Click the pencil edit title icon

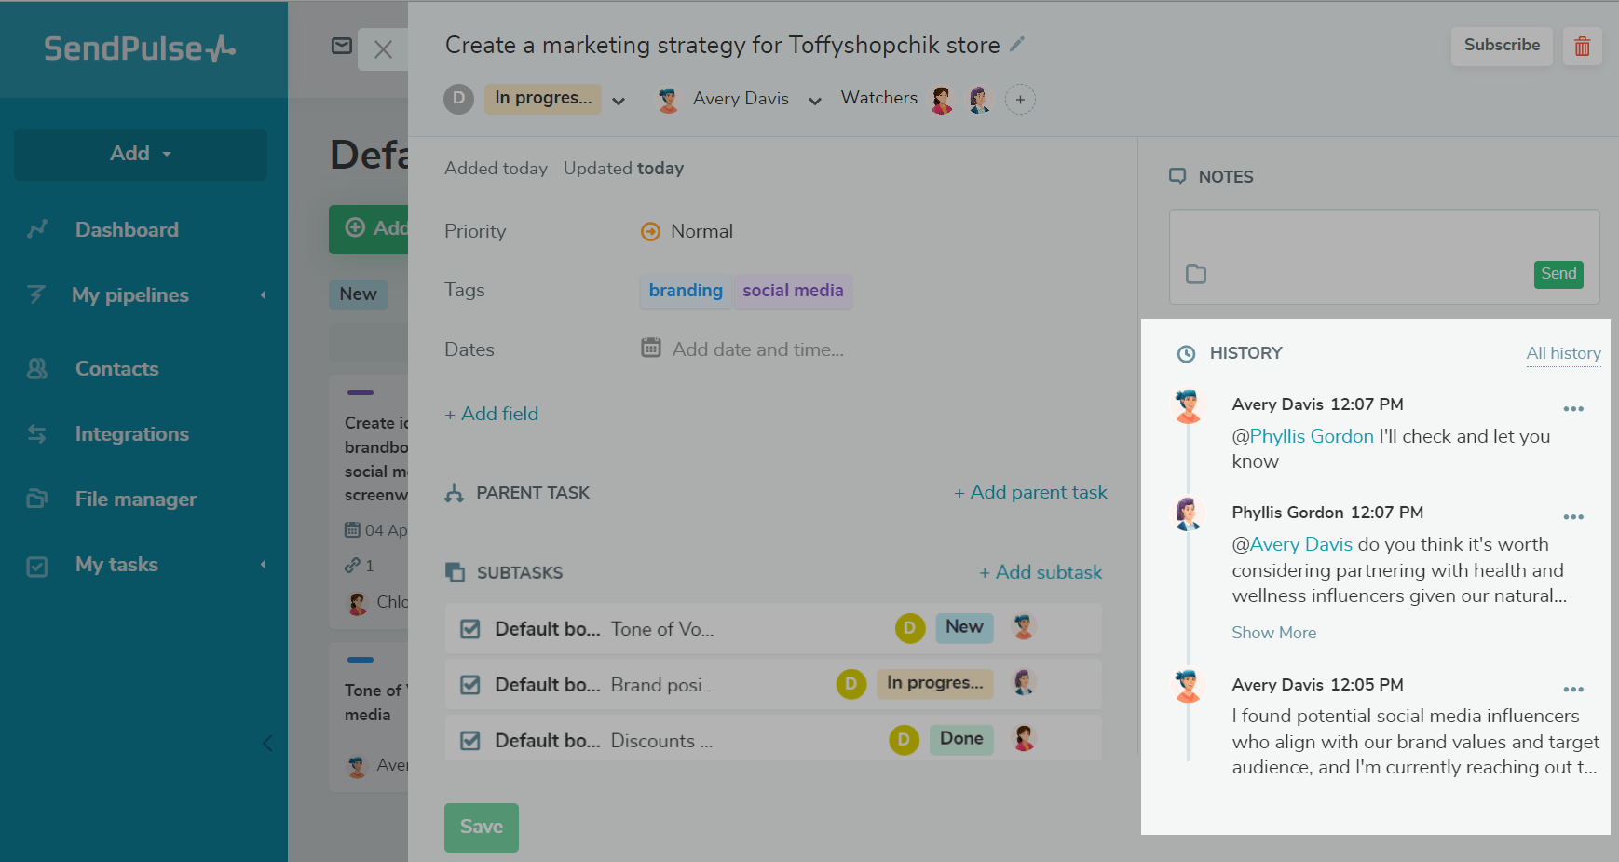click(1017, 44)
